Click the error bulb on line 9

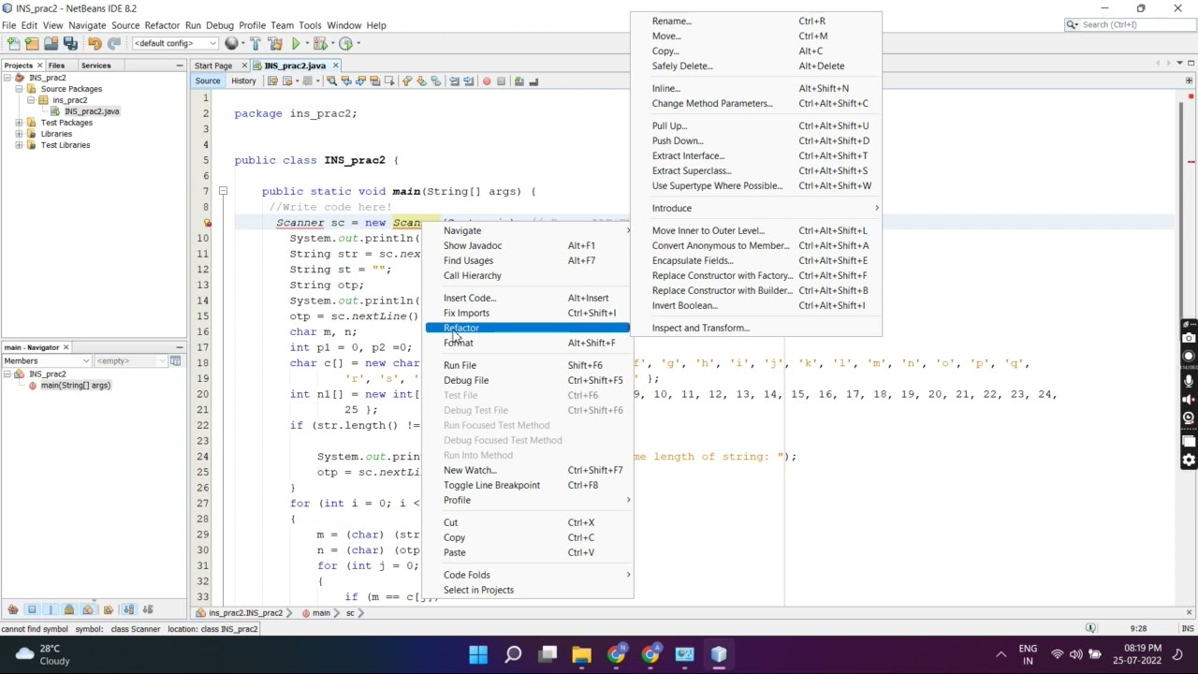[x=207, y=223]
